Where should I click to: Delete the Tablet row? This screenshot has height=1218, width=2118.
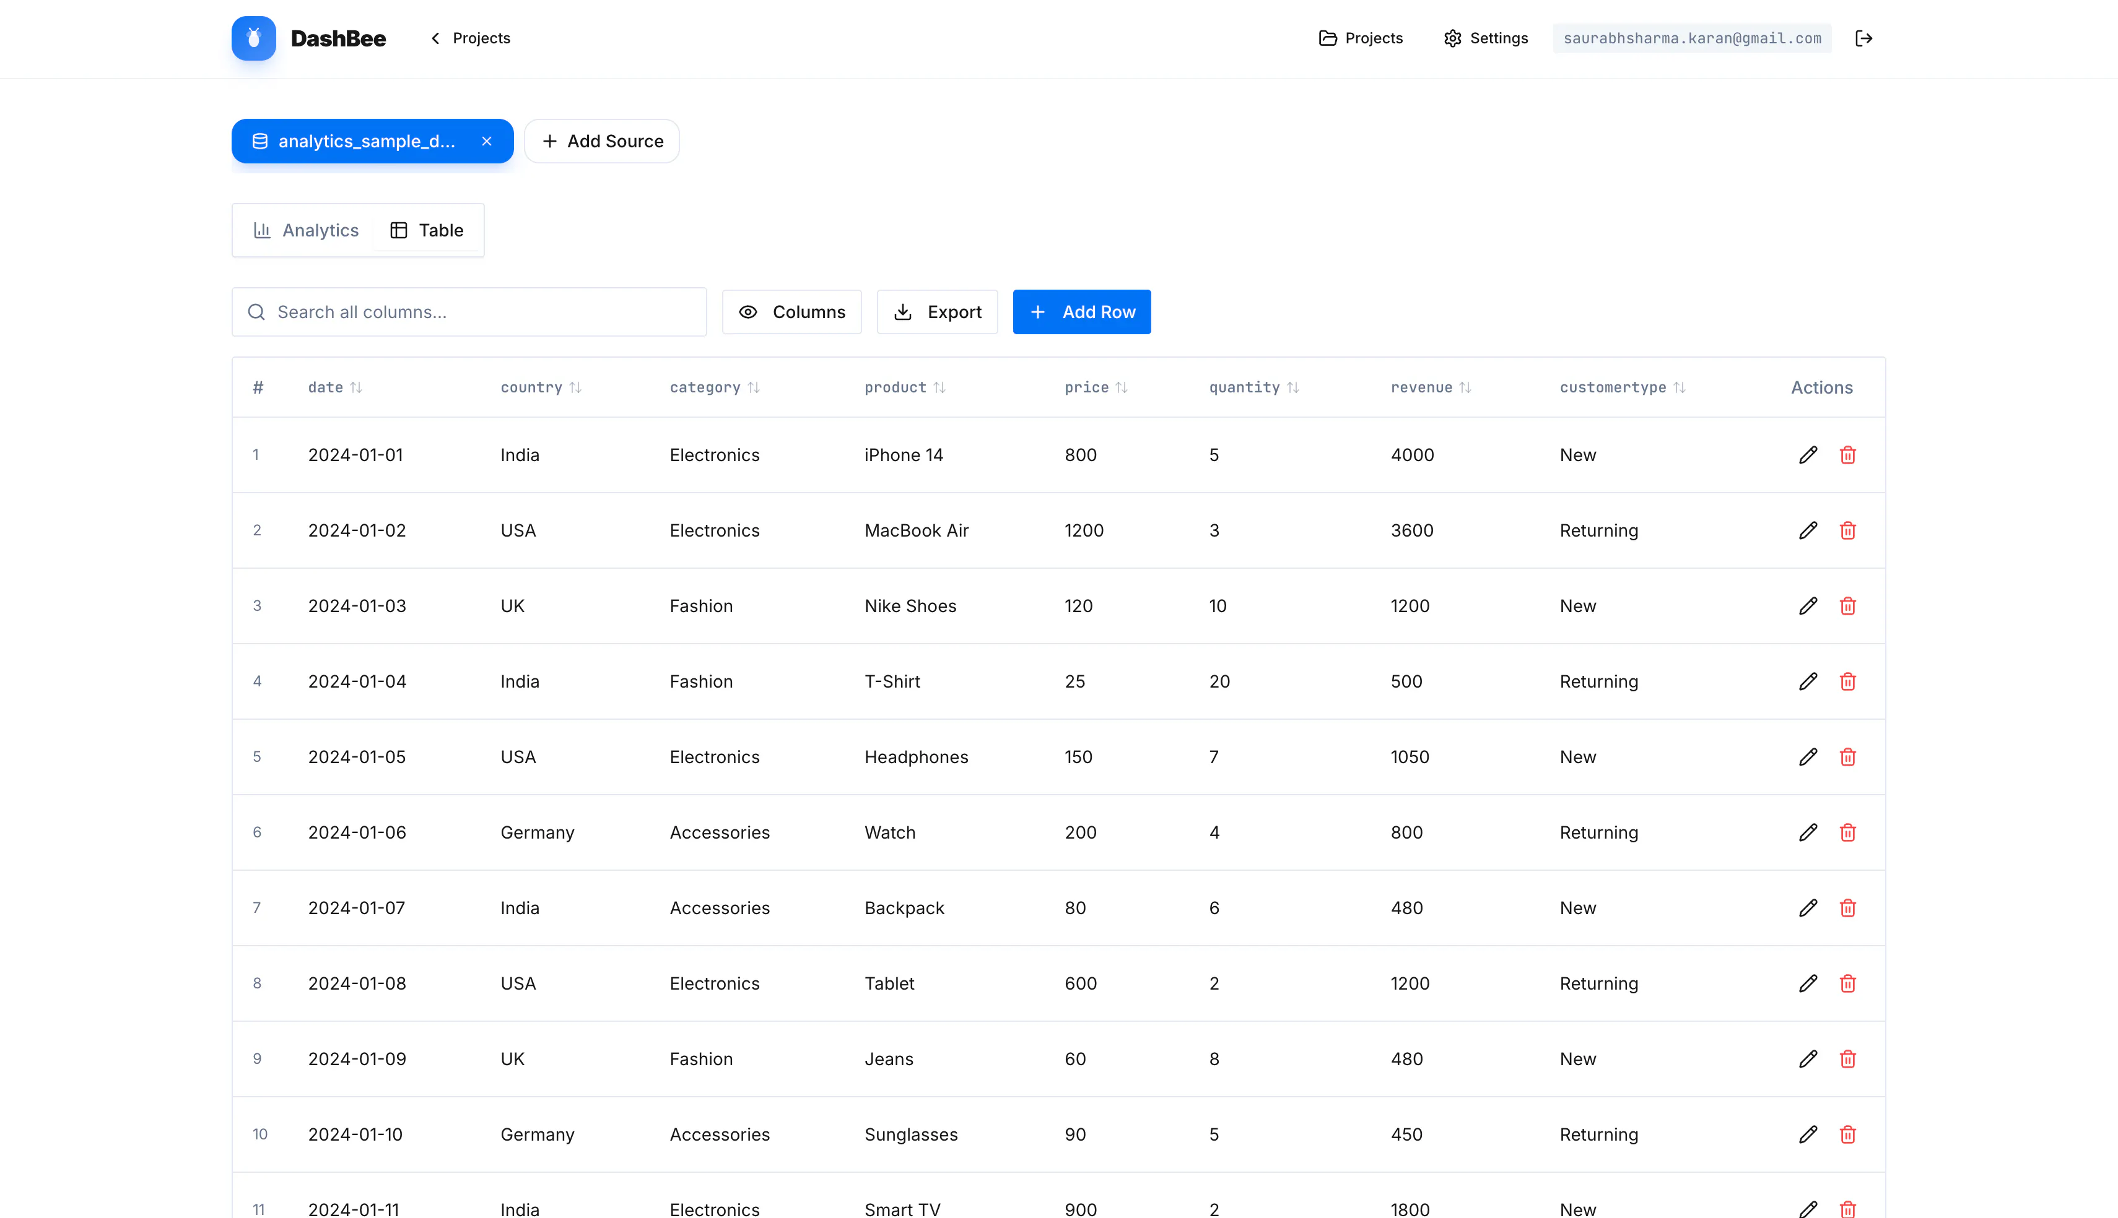point(1848,984)
